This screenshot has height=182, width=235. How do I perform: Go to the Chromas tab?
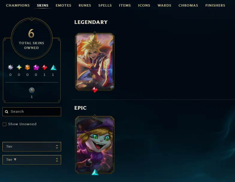(188, 5)
